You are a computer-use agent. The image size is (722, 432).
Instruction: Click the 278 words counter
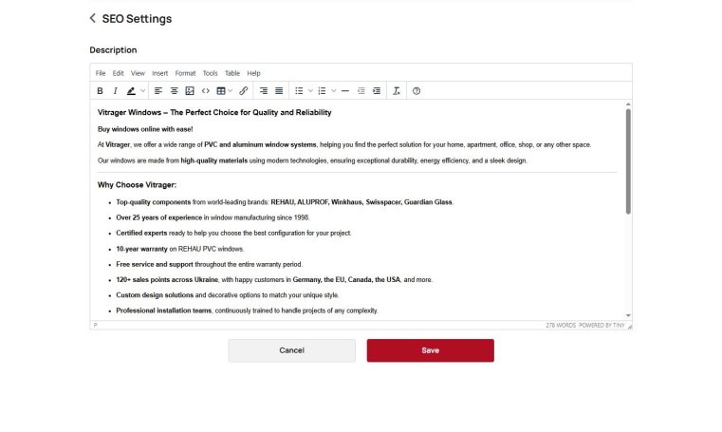pos(561,325)
